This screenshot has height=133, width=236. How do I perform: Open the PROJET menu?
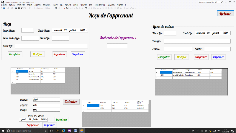click(29, 5)
